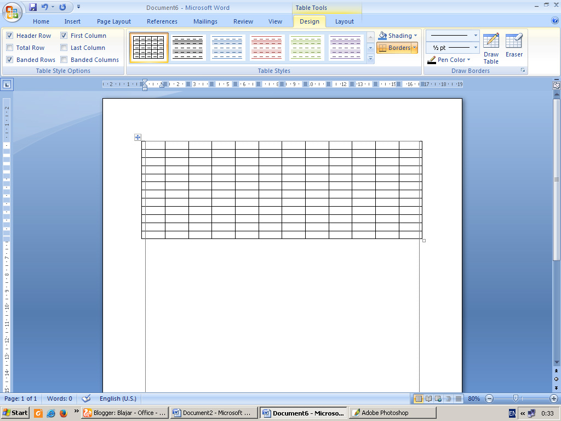Expand the Table Styles gallery
Screen dimensions: 561x421
370,58
